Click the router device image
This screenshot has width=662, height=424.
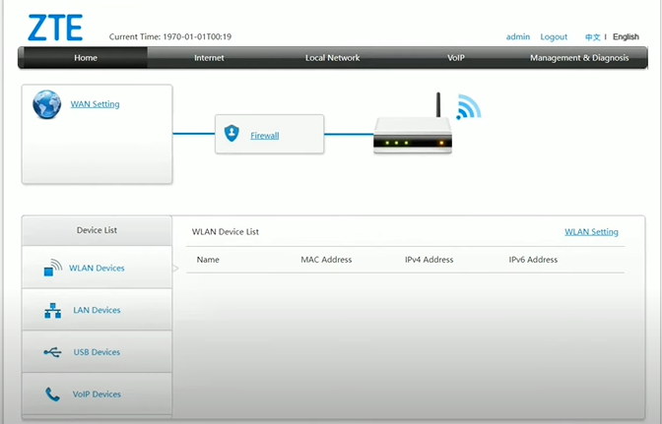tap(412, 137)
